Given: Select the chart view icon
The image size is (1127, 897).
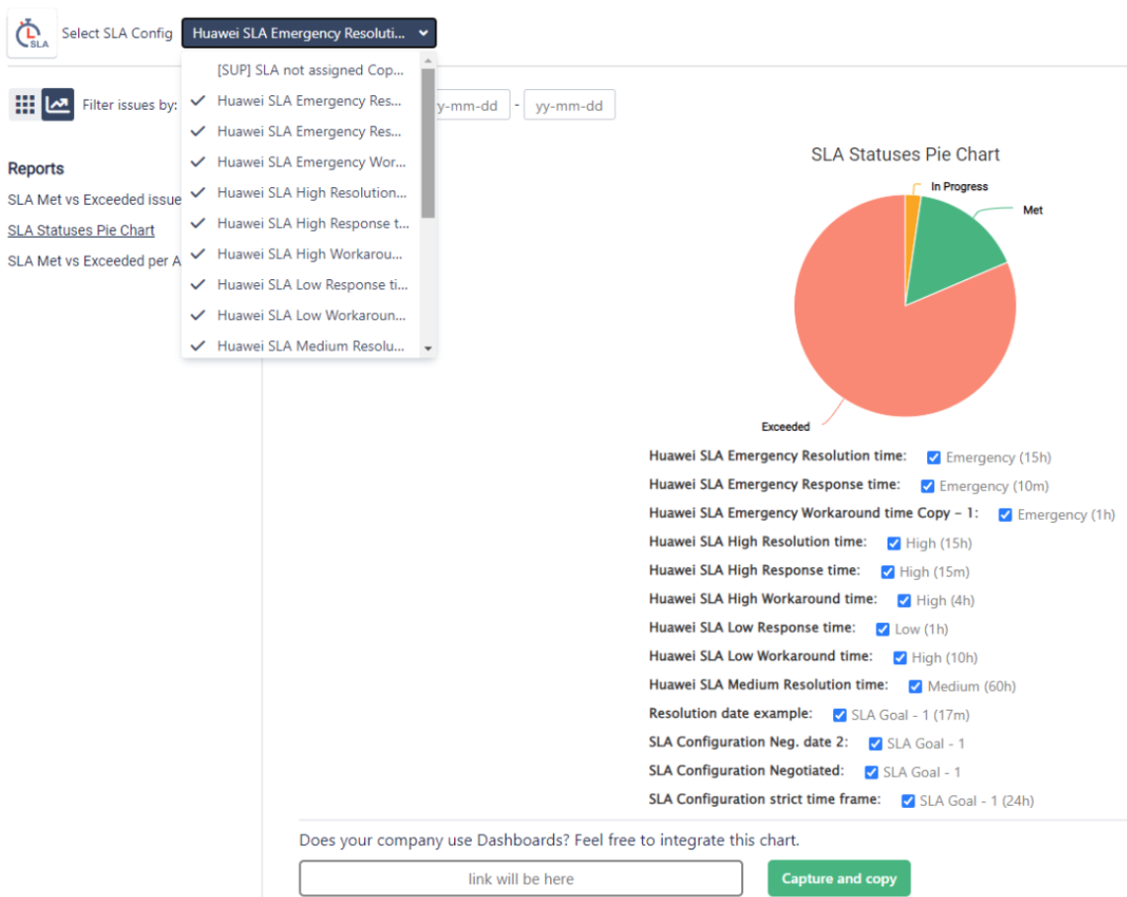Looking at the screenshot, I should 58,104.
